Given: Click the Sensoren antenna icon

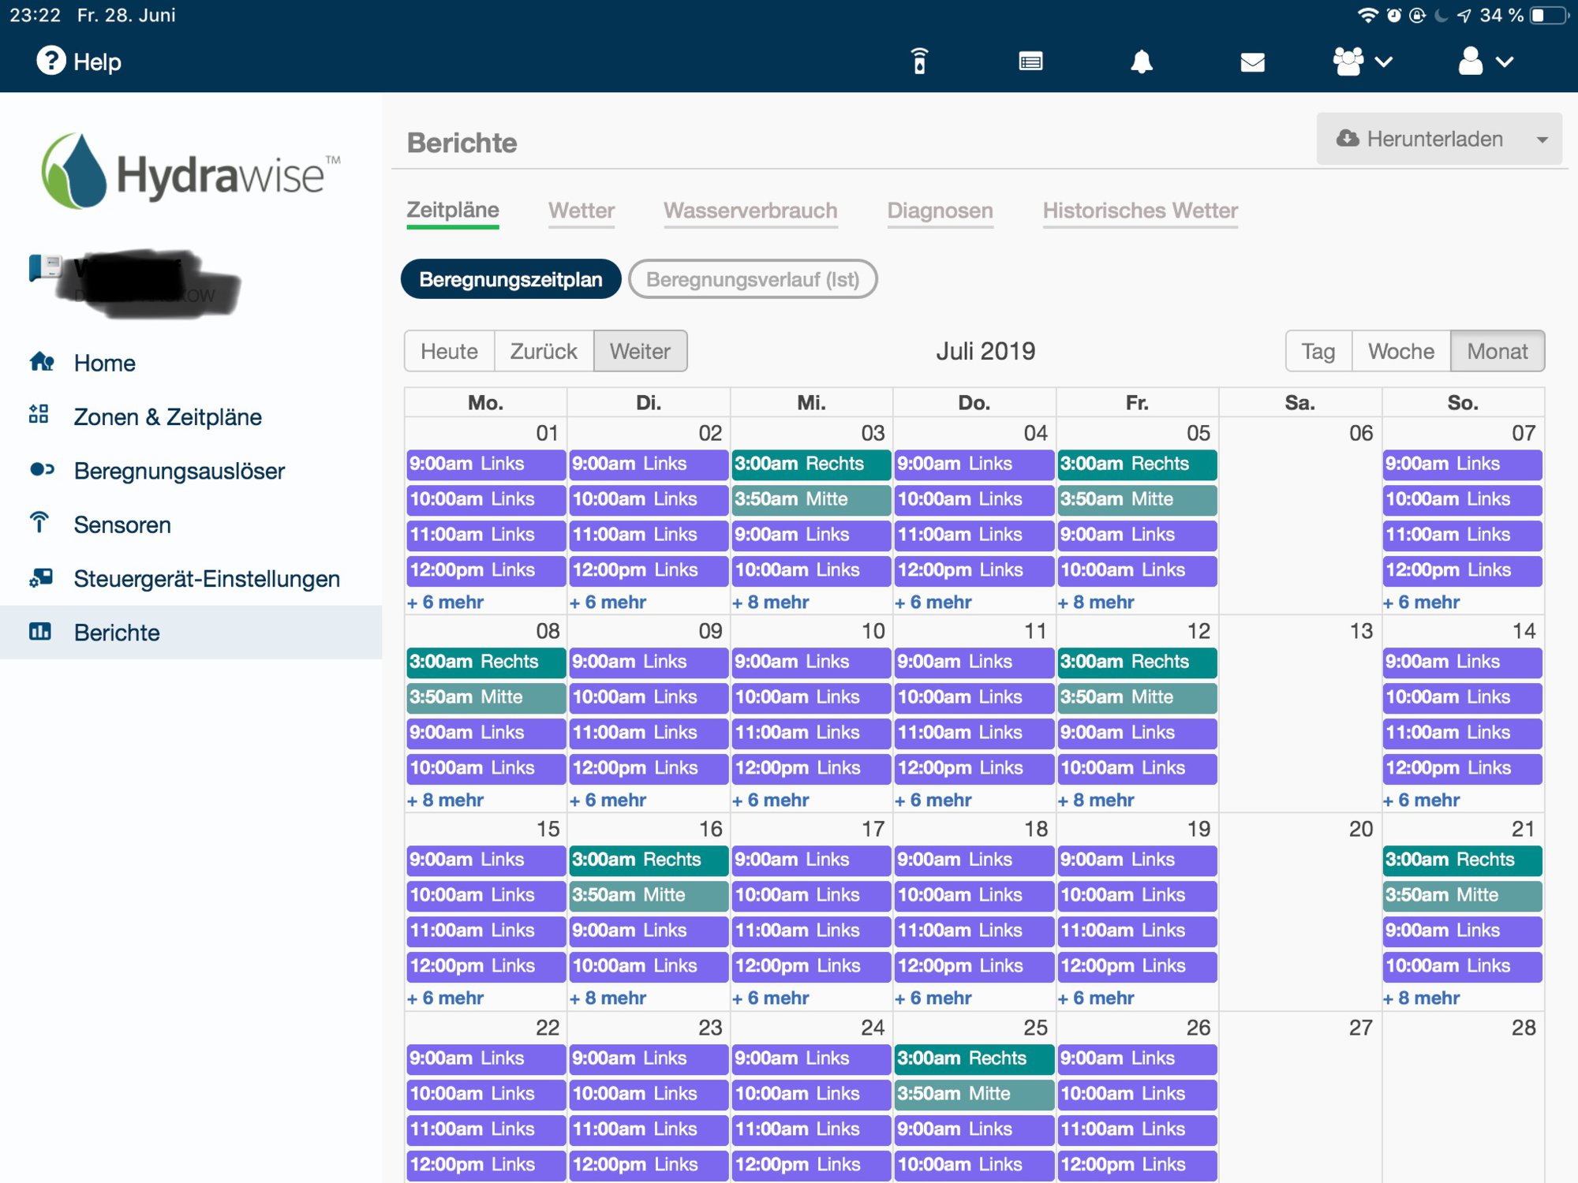Looking at the screenshot, I should pyautogui.click(x=39, y=522).
